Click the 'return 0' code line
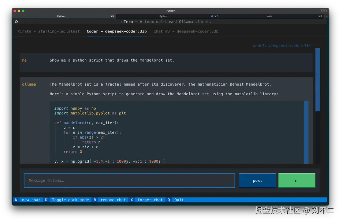341x221 pixels. tap(73, 152)
